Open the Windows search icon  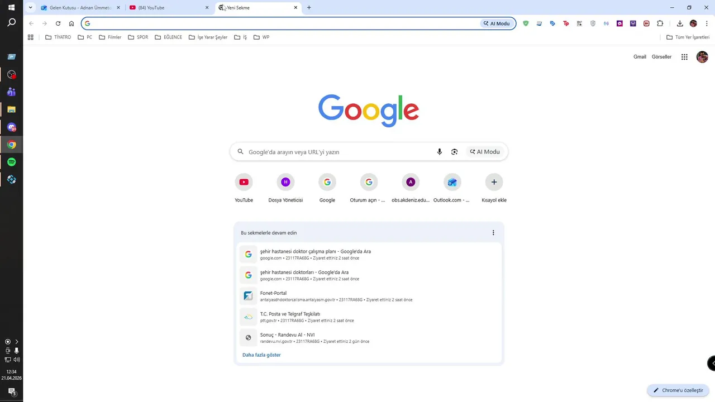click(x=12, y=22)
